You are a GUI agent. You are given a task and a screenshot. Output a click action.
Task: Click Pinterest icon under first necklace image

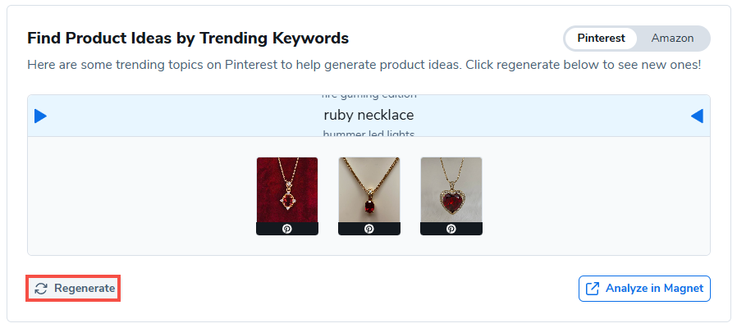[x=286, y=229]
